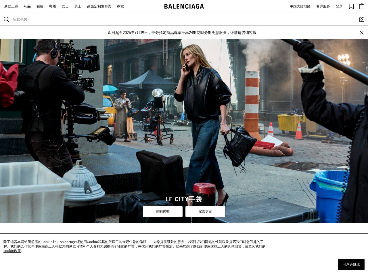Open the 鞋履 menu
368x276 pixels.
[x=53, y=6]
